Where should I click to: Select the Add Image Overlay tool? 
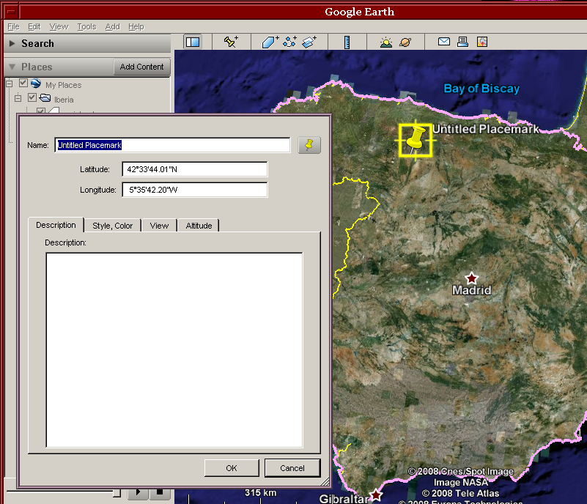(309, 42)
